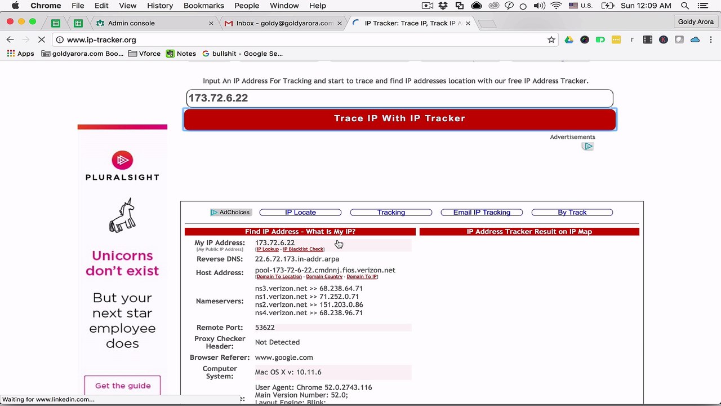View site information icon in address bar
The image size is (721, 406).
point(60,39)
